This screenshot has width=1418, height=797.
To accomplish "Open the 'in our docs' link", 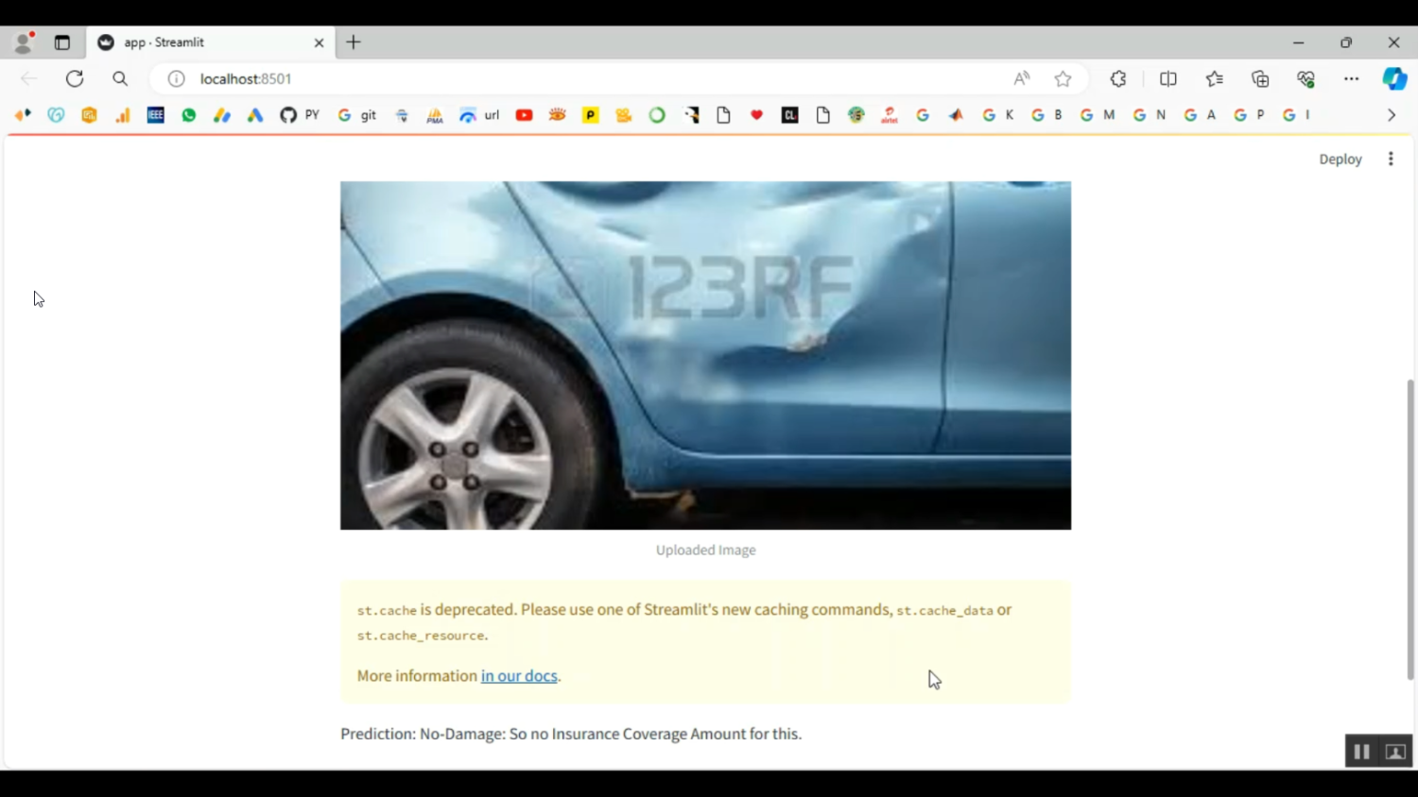I will 519,675.
